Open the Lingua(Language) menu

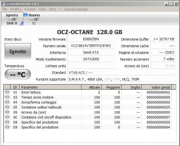point(76,9)
